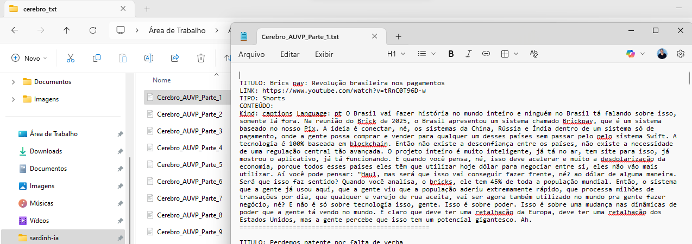Insert a link using the link icon
The height and width of the screenshot is (244, 692).
coord(486,54)
